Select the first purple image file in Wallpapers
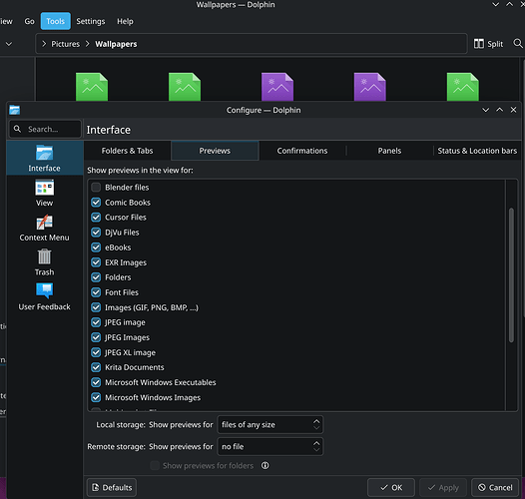 (x=277, y=87)
